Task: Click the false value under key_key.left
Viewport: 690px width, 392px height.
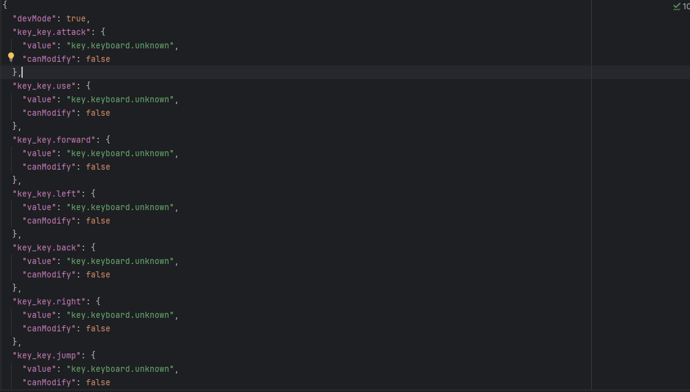Action: coord(98,221)
